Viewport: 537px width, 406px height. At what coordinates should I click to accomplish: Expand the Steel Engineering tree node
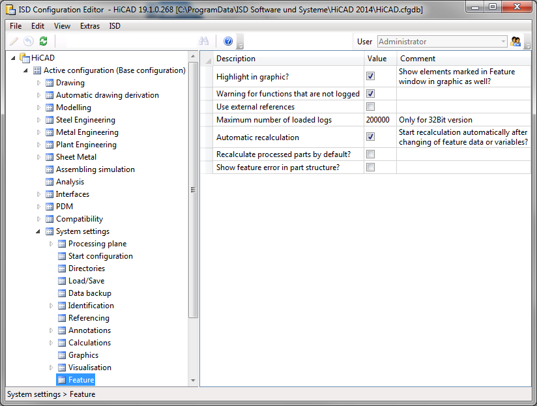(x=39, y=120)
